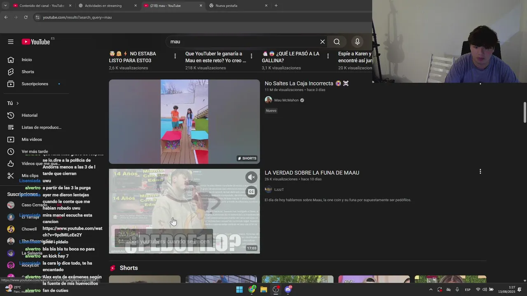This screenshot has height=296, width=527.
Task: Toggle subtitles CC on video preview
Action: pos(251,192)
